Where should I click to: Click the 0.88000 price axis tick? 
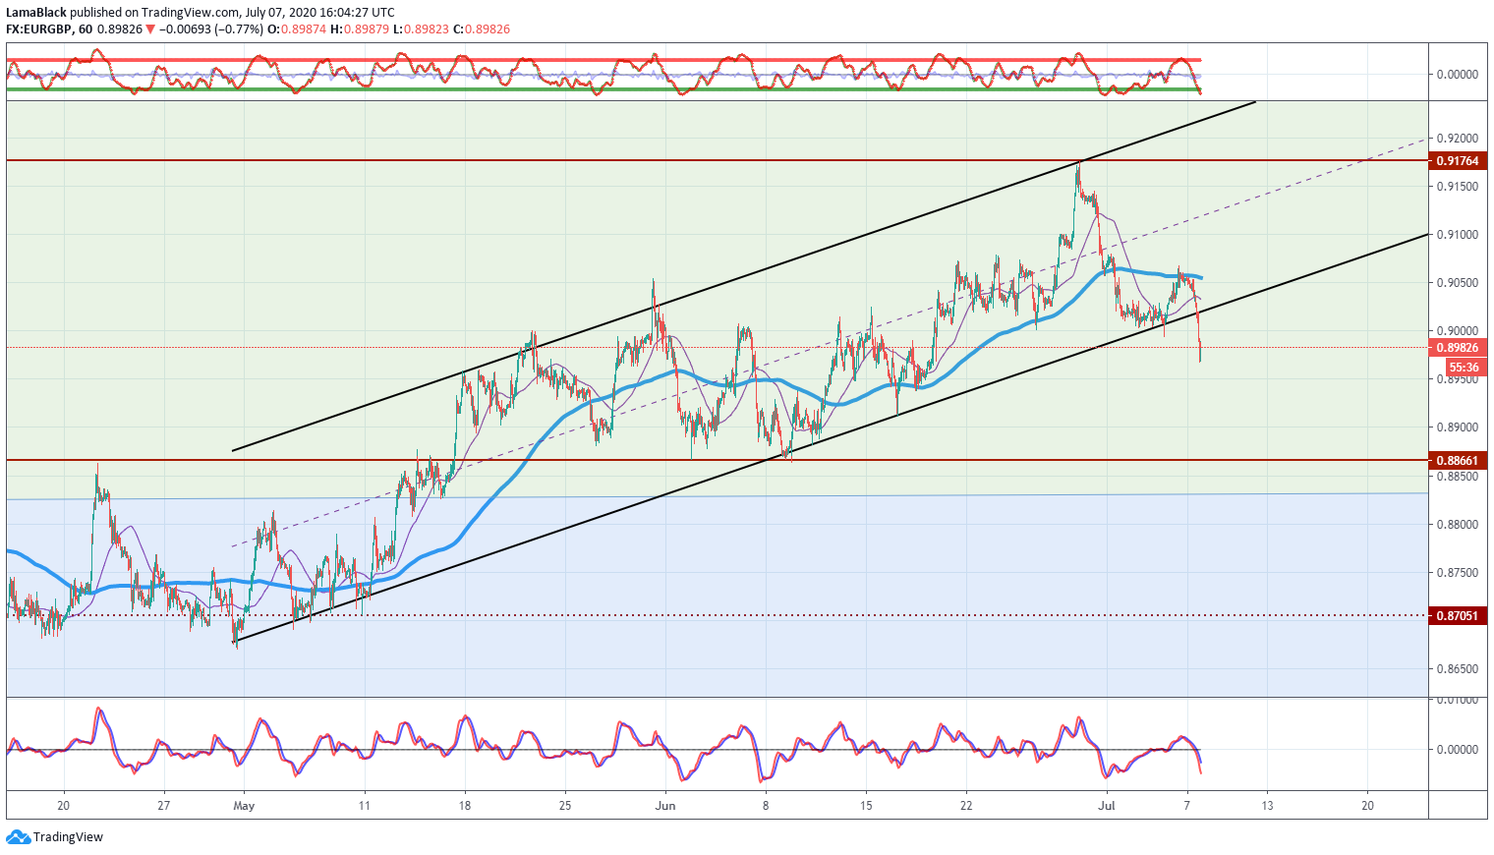click(x=1458, y=525)
